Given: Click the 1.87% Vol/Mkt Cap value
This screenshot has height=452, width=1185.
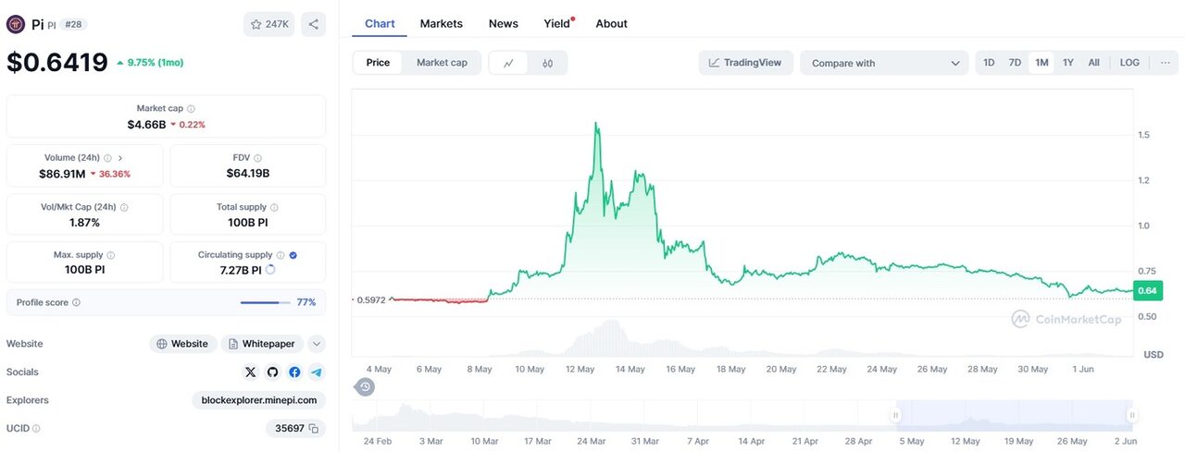Looking at the screenshot, I should (x=84, y=223).
